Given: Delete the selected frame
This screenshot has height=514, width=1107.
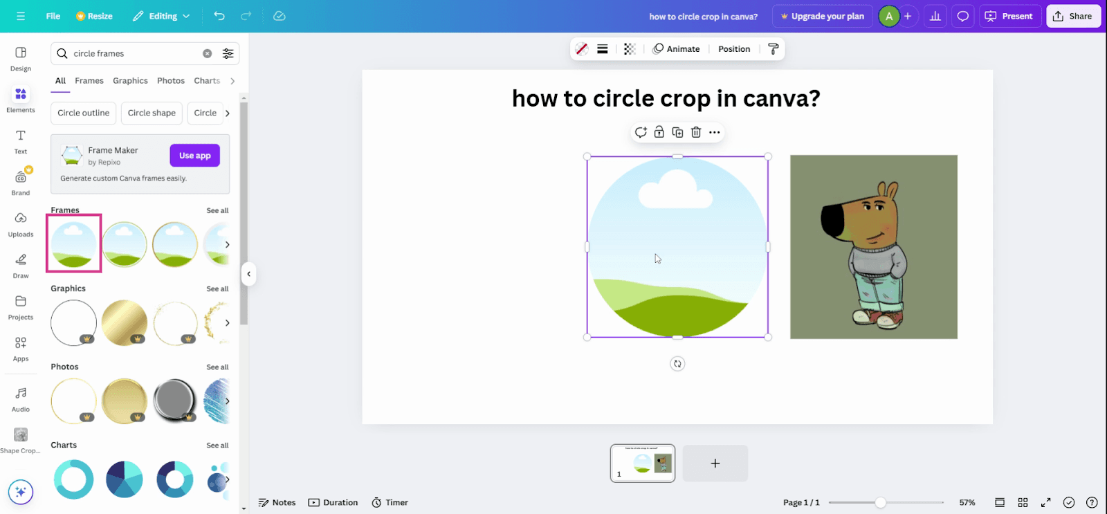Looking at the screenshot, I should [x=696, y=132].
